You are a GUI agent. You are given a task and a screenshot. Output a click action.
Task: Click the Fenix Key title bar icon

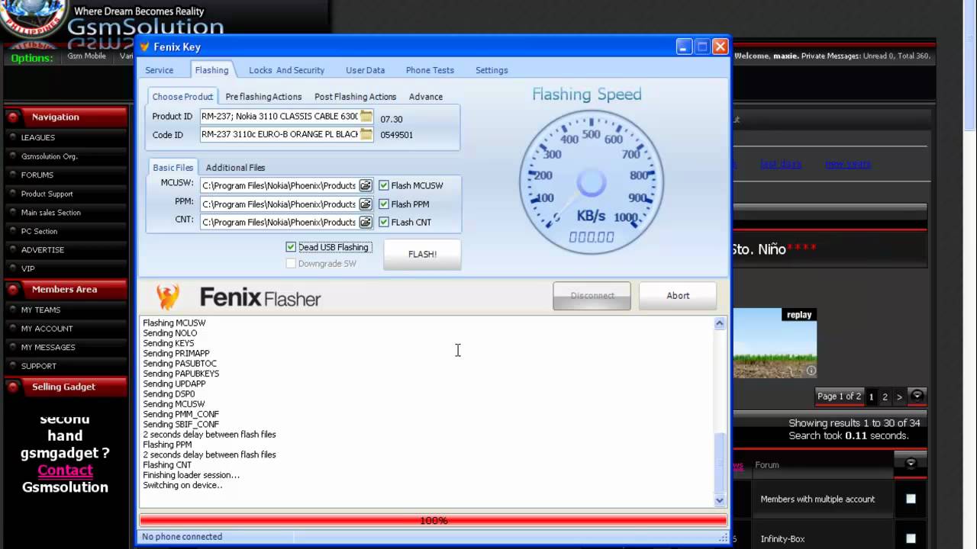(x=144, y=47)
